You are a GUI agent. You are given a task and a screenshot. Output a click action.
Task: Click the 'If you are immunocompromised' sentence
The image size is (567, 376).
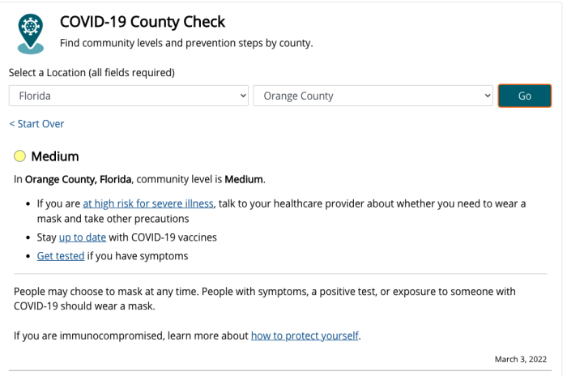coord(131,335)
